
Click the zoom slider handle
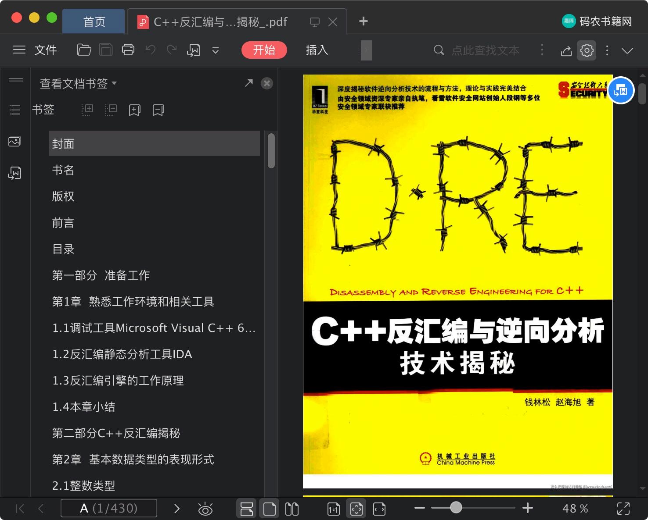pos(456,508)
